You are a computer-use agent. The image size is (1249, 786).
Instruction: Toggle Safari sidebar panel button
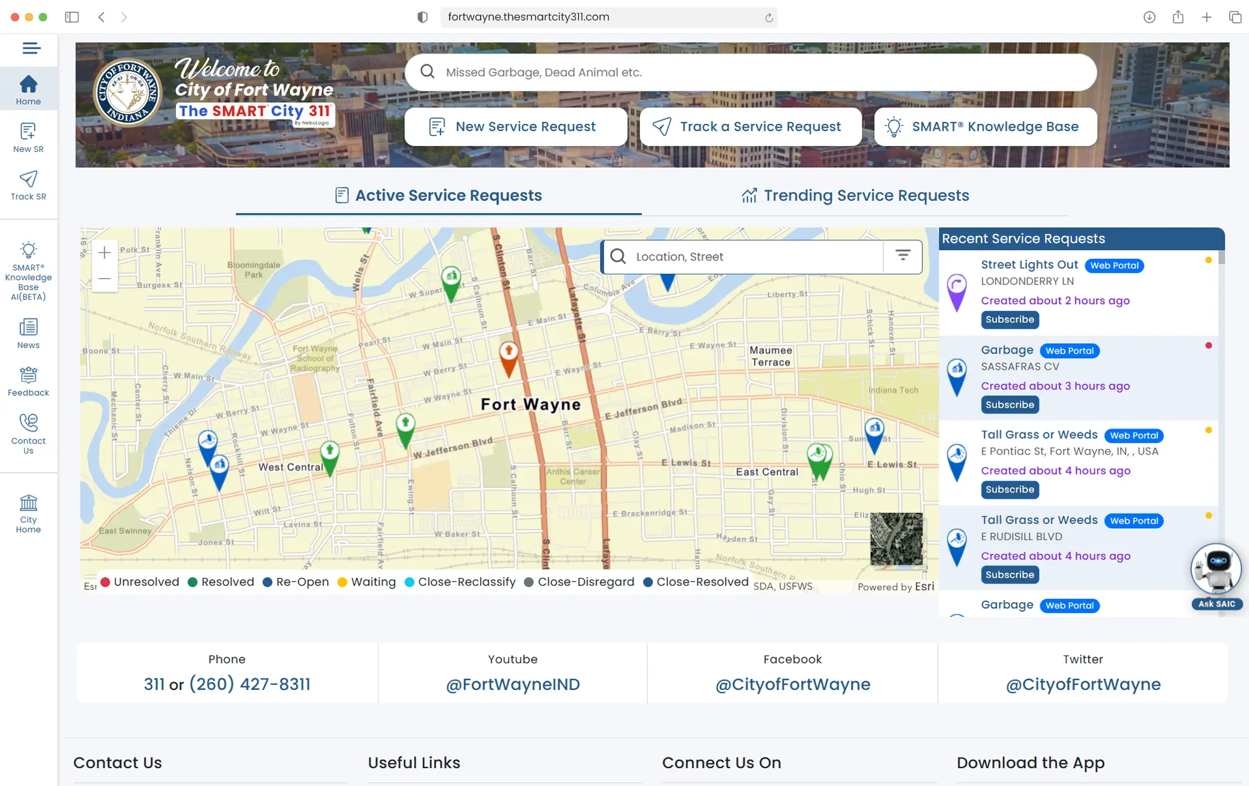[x=72, y=17]
